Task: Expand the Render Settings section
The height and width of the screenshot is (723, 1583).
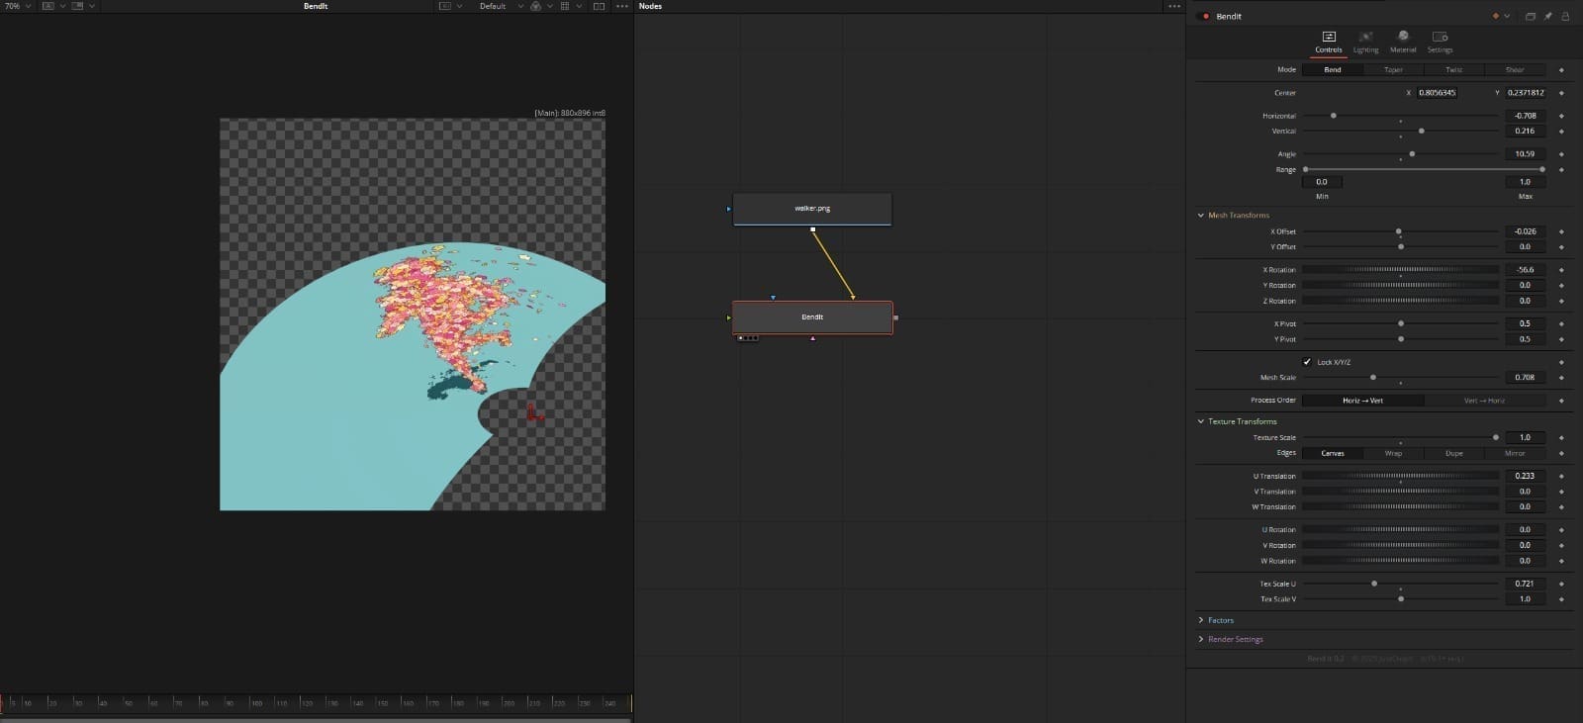Action: pos(1201,640)
